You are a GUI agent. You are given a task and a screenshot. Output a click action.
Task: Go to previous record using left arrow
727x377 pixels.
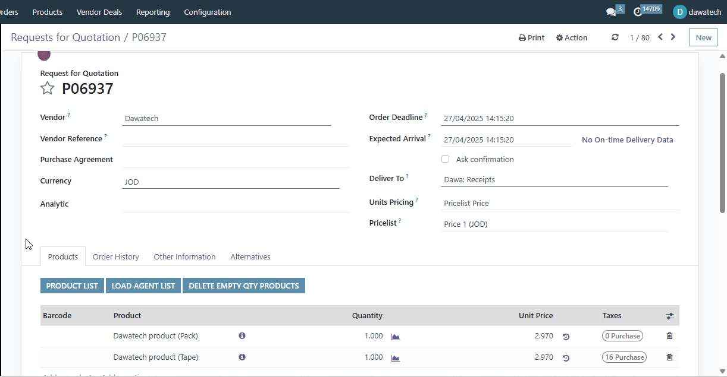click(x=660, y=37)
